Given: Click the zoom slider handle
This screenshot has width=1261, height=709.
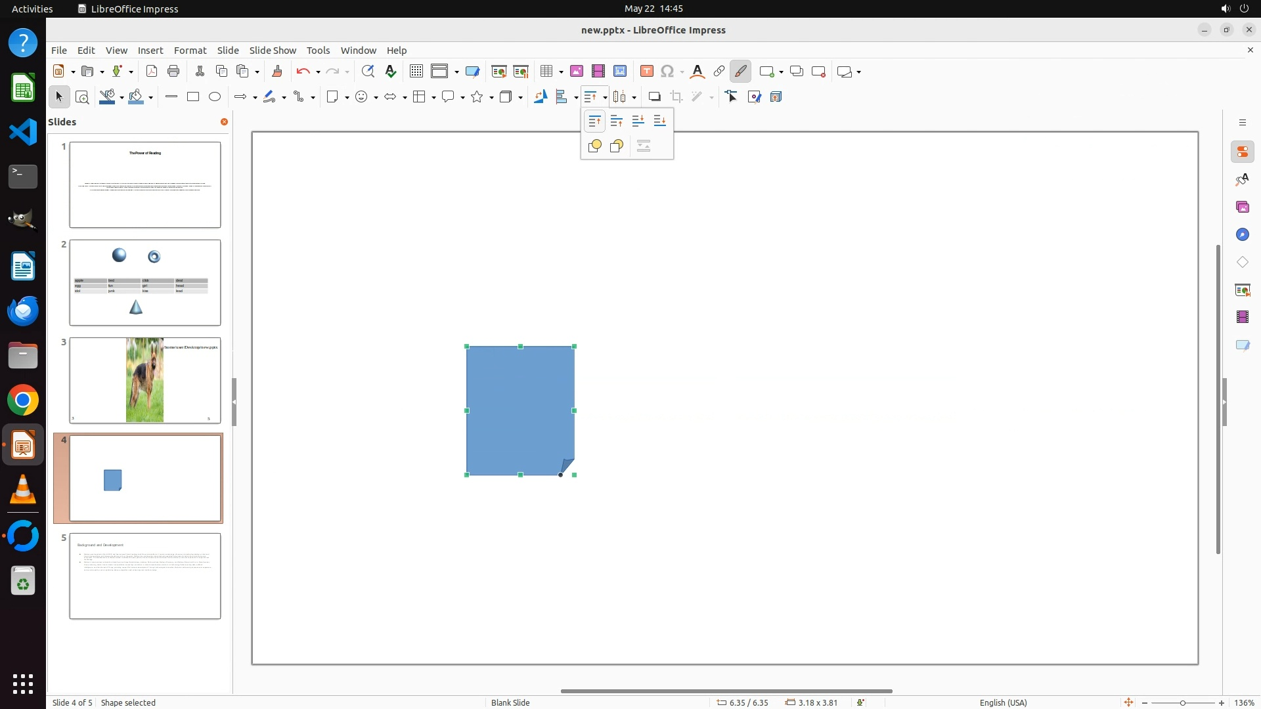Looking at the screenshot, I should pos(1182,703).
